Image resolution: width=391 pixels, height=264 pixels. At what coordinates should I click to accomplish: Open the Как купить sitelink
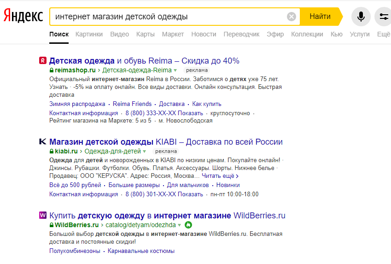click(x=207, y=104)
